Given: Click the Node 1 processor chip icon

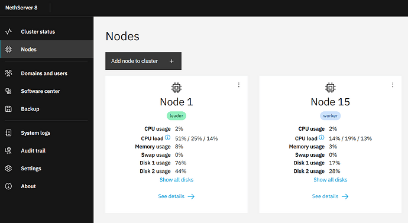Looking at the screenshot, I should coord(176,88).
